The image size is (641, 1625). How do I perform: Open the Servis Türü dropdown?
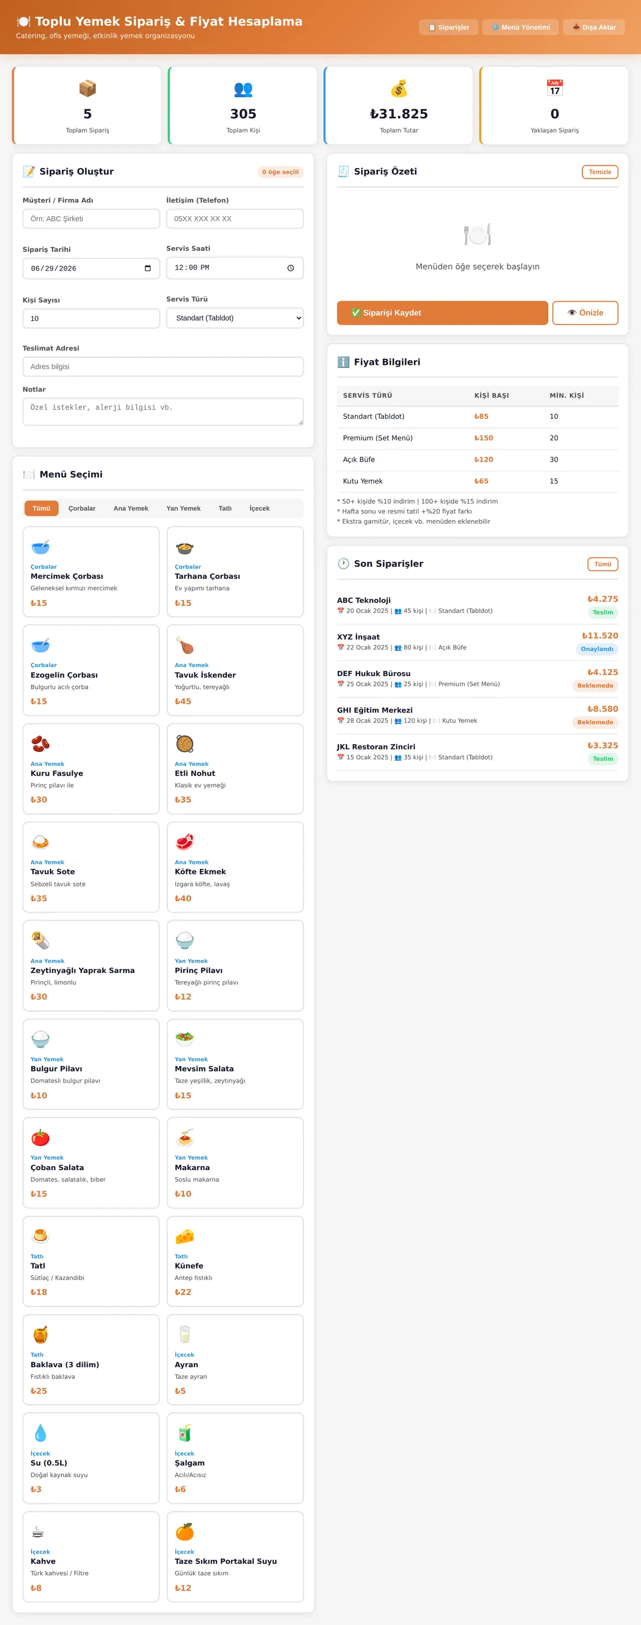coord(235,318)
